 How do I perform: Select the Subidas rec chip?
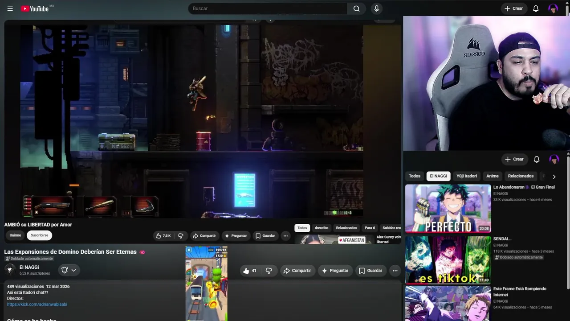tap(391, 228)
